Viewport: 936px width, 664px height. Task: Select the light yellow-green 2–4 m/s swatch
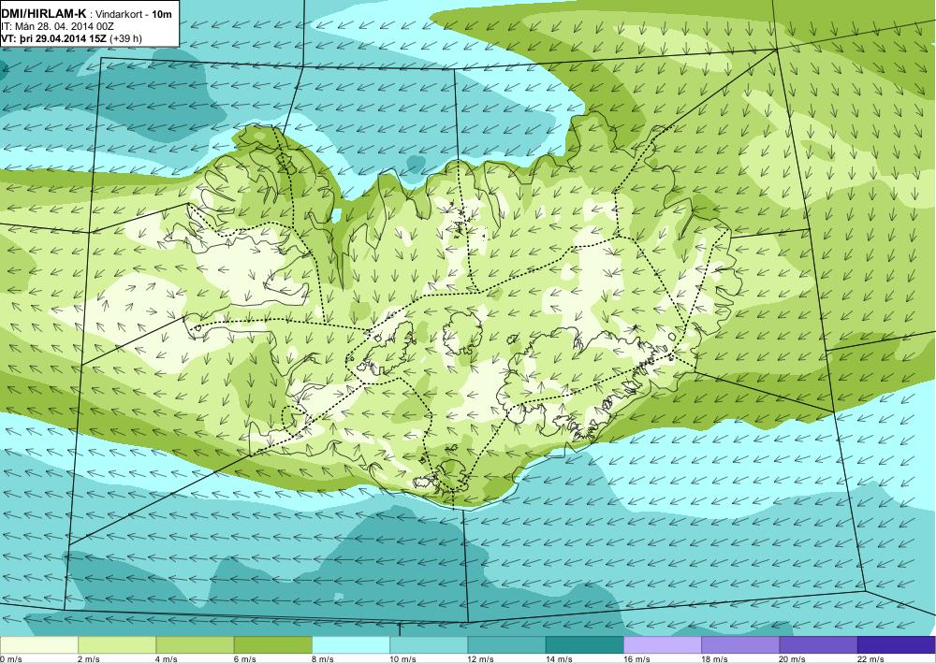[x=117, y=645]
